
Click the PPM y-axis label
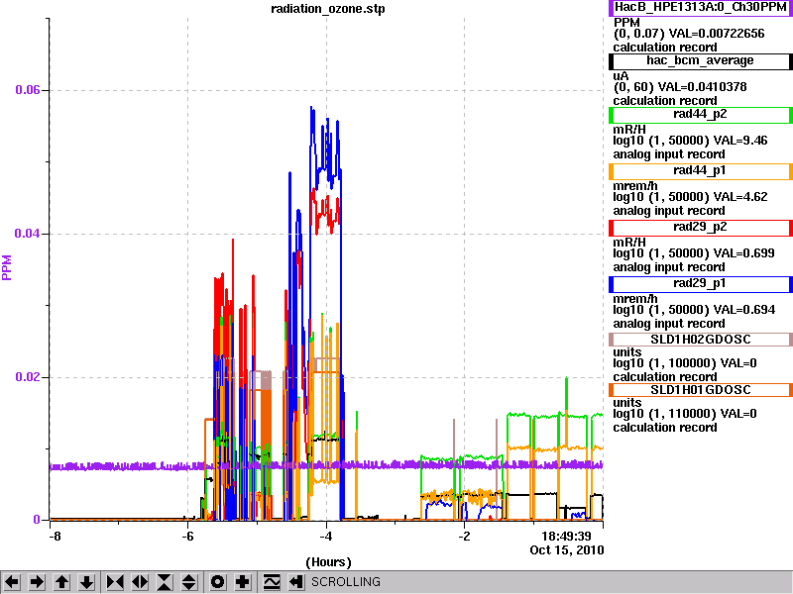coord(7,267)
